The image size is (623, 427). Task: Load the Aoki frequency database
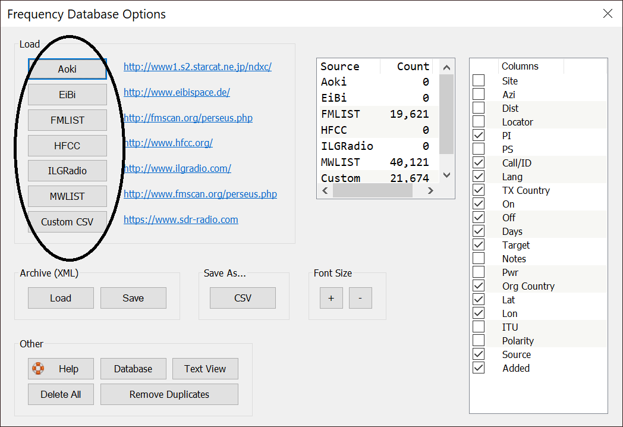click(67, 69)
